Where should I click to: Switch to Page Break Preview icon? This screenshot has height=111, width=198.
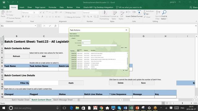(x=170, y=103)
